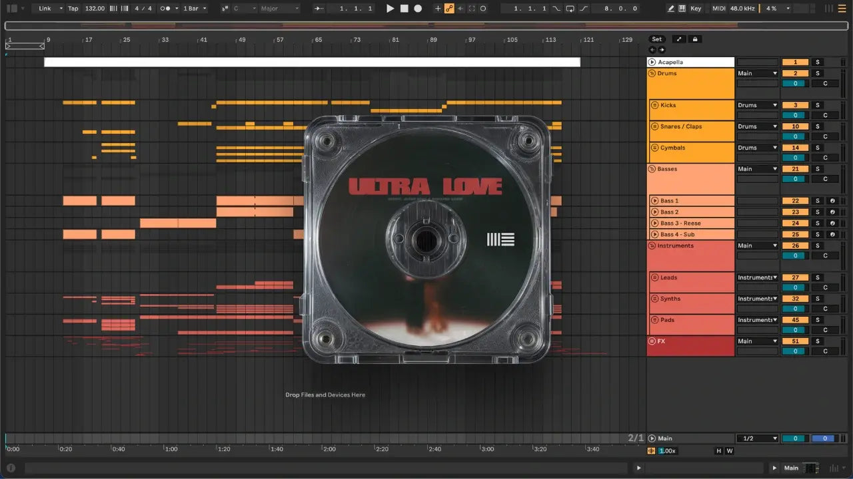Solo the Acapella track
This screenshot has height=479, width=853.
(818, 63)
